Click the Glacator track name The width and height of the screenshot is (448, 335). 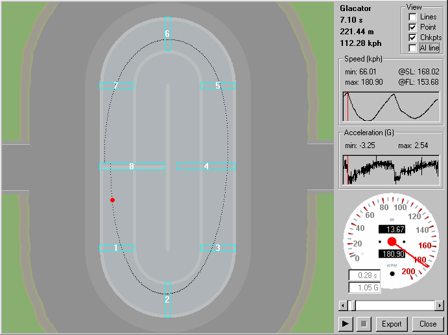point(355,8)
